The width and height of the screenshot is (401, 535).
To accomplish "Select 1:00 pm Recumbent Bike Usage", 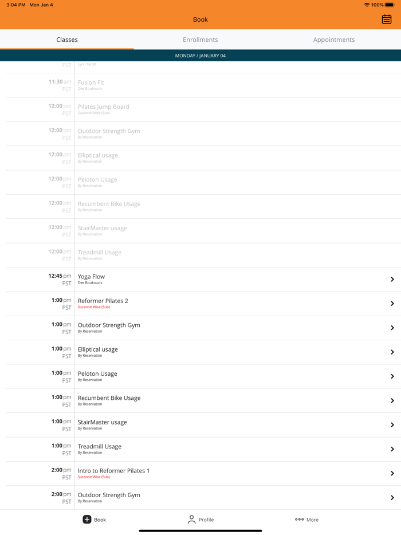I will pyautogui.click(x=203, y=400).
